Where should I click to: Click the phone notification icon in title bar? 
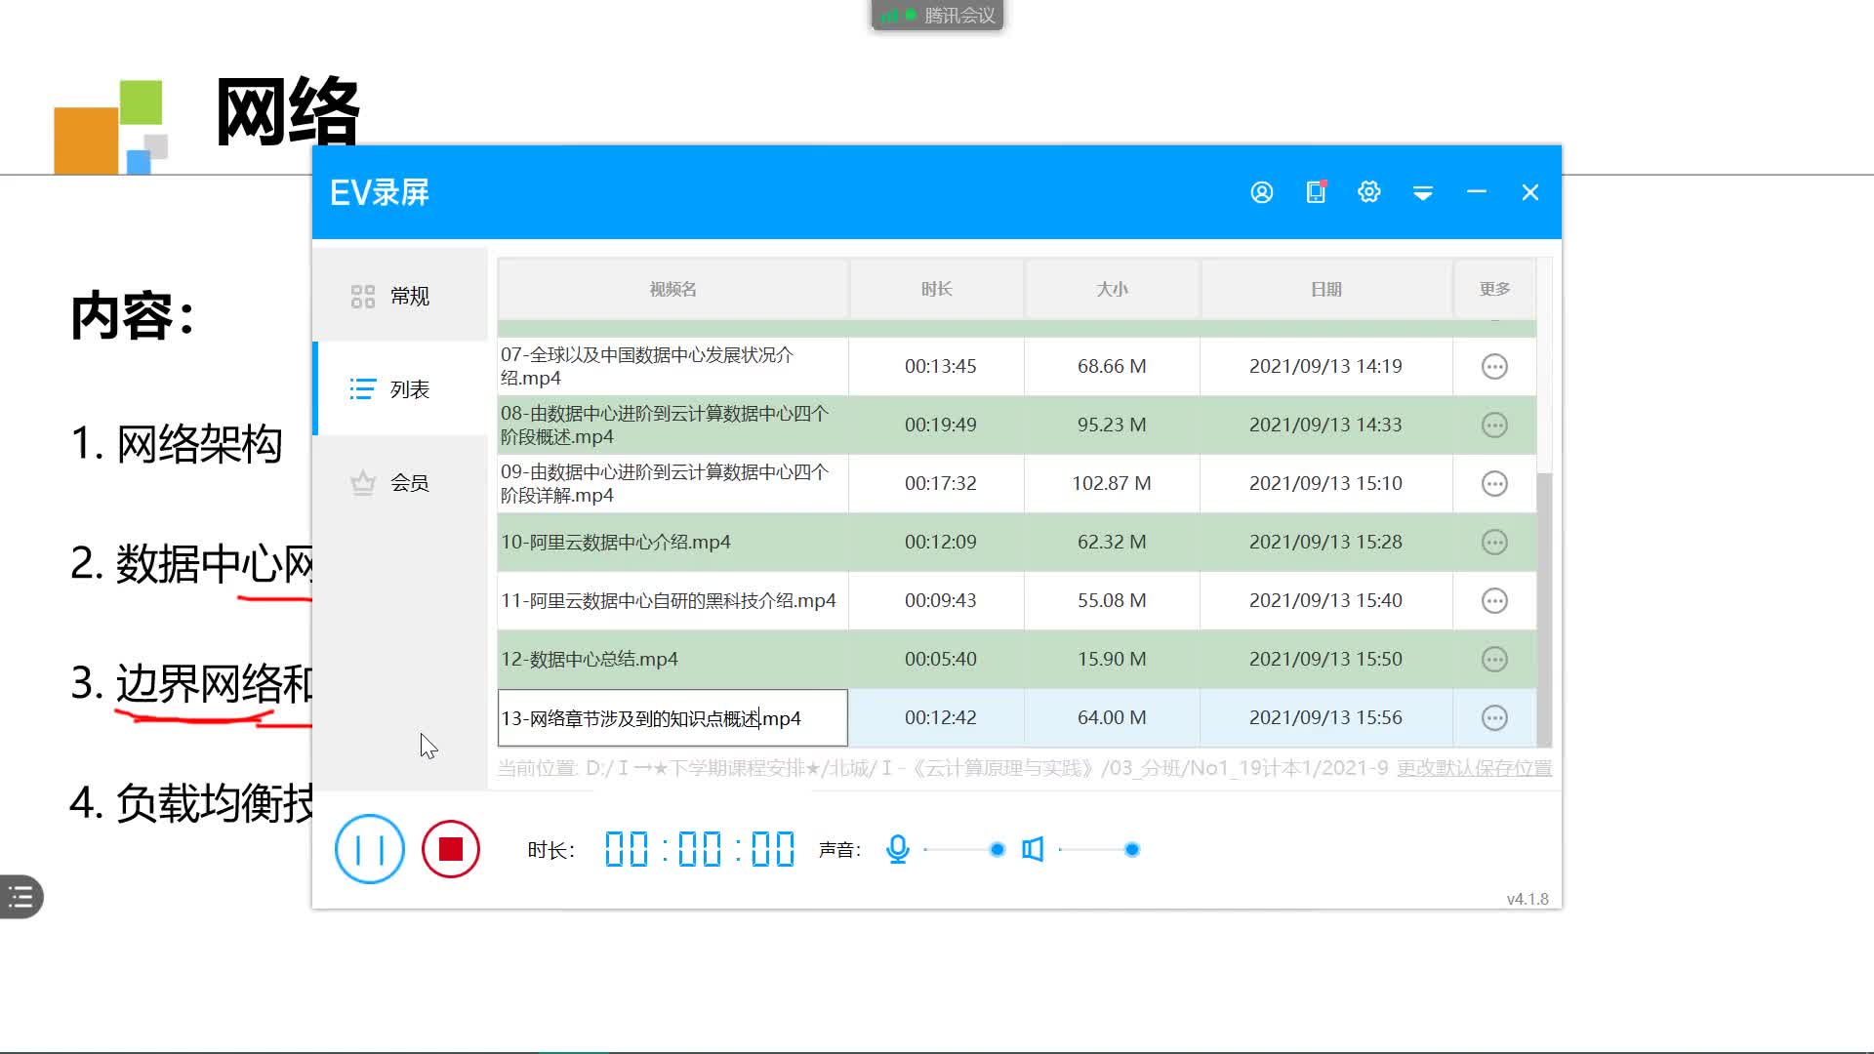(1316, 192)
